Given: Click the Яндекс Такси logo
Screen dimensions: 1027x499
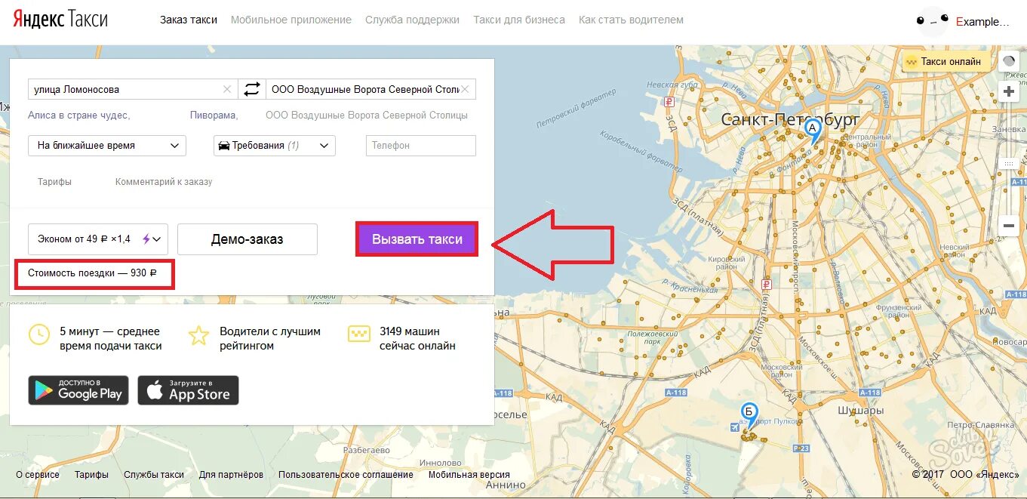Looking at the screenshot, I should click(x=60, y=20).
